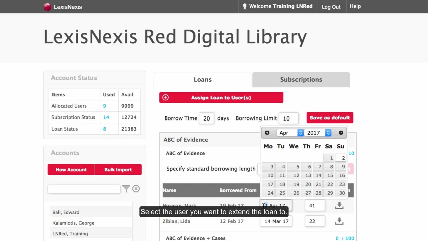This screenshot has width=428, height=241.
Task: Click the Borrowing Limit field
Action: [x=288, y=118]
